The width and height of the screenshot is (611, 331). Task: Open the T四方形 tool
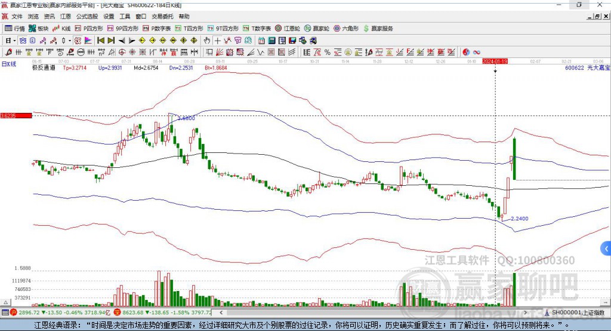pos(189,29)
